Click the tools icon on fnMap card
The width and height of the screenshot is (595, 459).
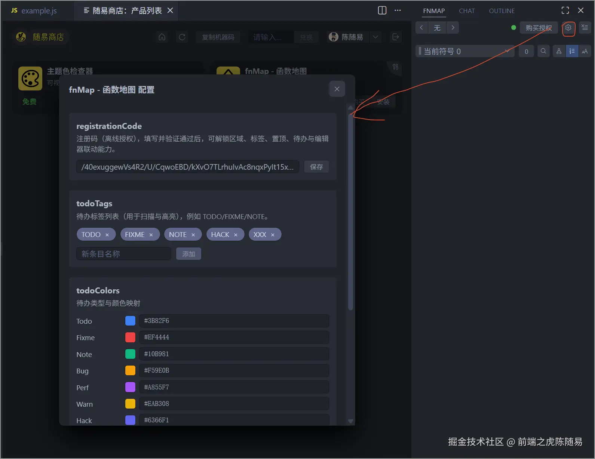click(x=395, y=67)
